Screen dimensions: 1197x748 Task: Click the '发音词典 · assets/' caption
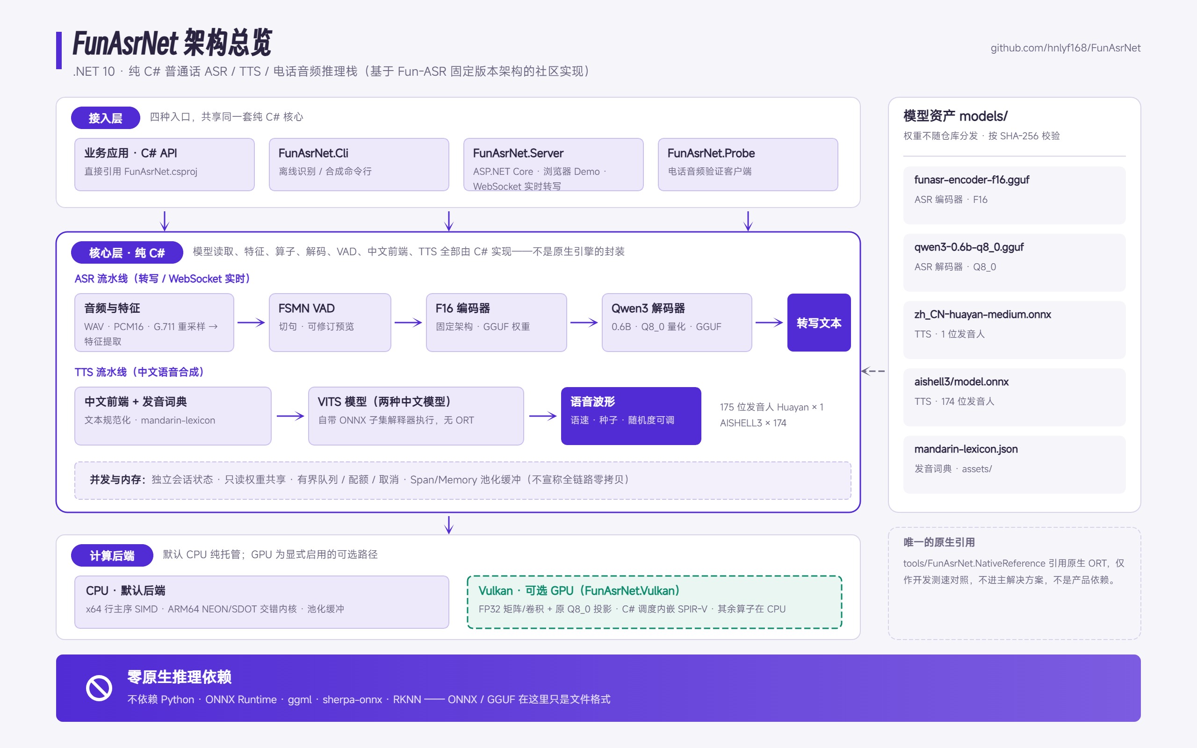click(952, 468)
